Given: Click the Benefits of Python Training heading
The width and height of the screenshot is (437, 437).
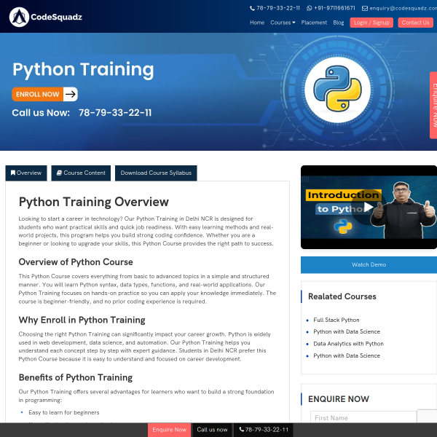Looking at the screenshot, I should click(76, 377).
